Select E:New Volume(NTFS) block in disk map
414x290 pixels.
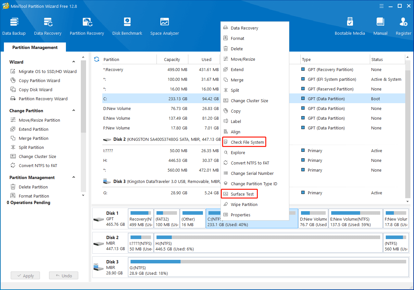pos(355,219)
